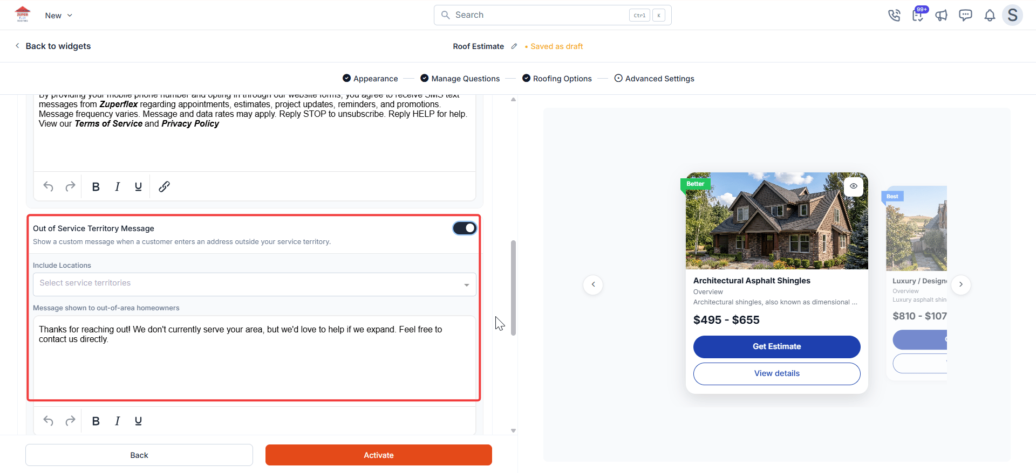Toggle bold in the out-of-area message editor

tap(96, 421)
